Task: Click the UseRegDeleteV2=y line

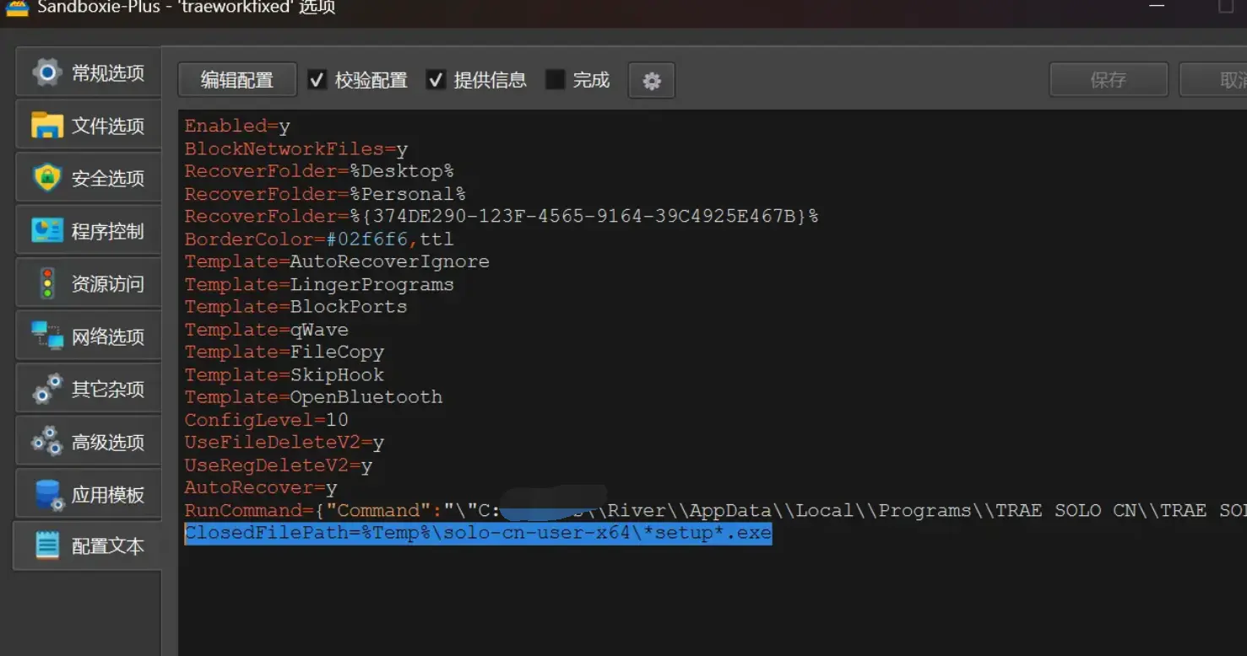Action: (279, 465)
